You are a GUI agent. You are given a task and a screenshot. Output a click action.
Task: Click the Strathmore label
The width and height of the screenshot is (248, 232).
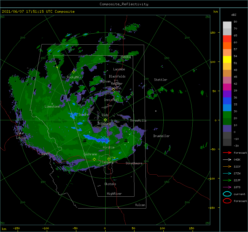[x=134, y=163]
